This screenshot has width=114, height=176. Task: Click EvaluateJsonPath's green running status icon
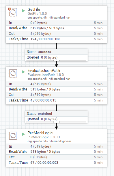click(23, 72)
